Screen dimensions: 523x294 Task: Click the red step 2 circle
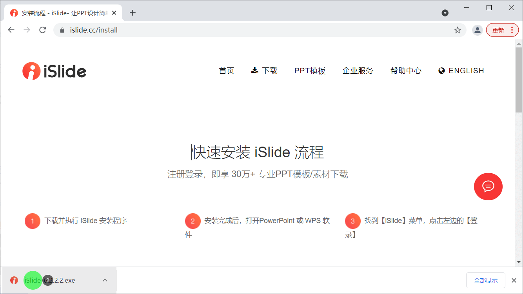pyautogui.click(x=192, y=221)
